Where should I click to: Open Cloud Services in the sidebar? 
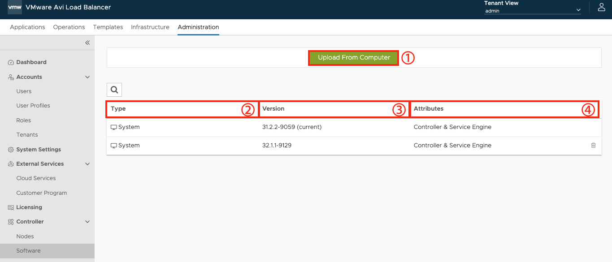coord(36,178)
